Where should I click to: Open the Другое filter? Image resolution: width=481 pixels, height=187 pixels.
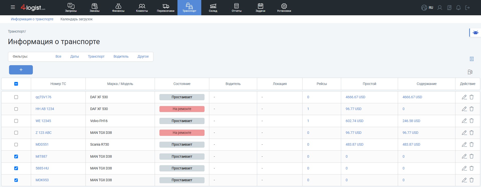click(x=143, y=56)
